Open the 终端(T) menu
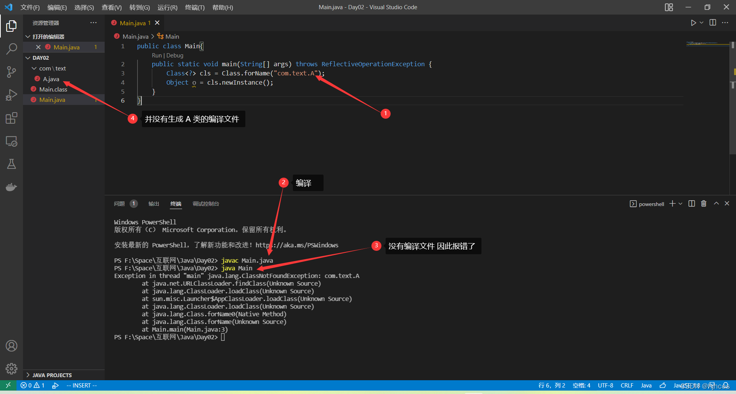 pos(195,7)
